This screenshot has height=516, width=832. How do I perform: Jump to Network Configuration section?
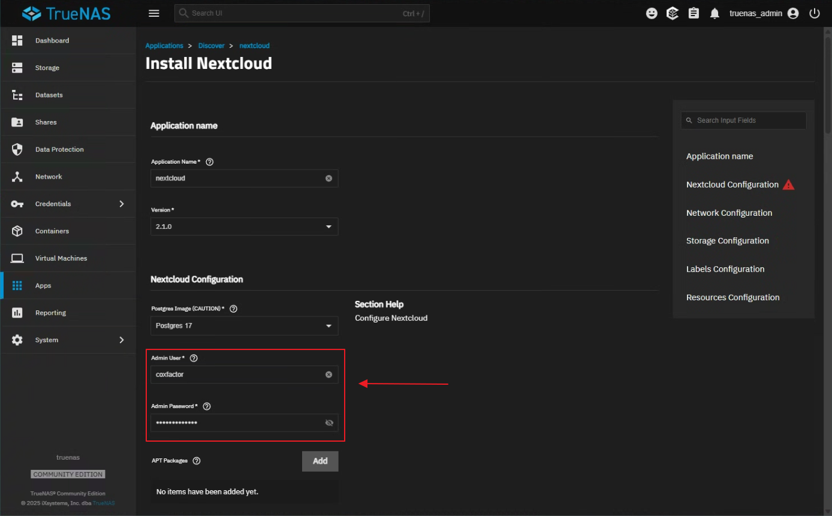(729, 213)
